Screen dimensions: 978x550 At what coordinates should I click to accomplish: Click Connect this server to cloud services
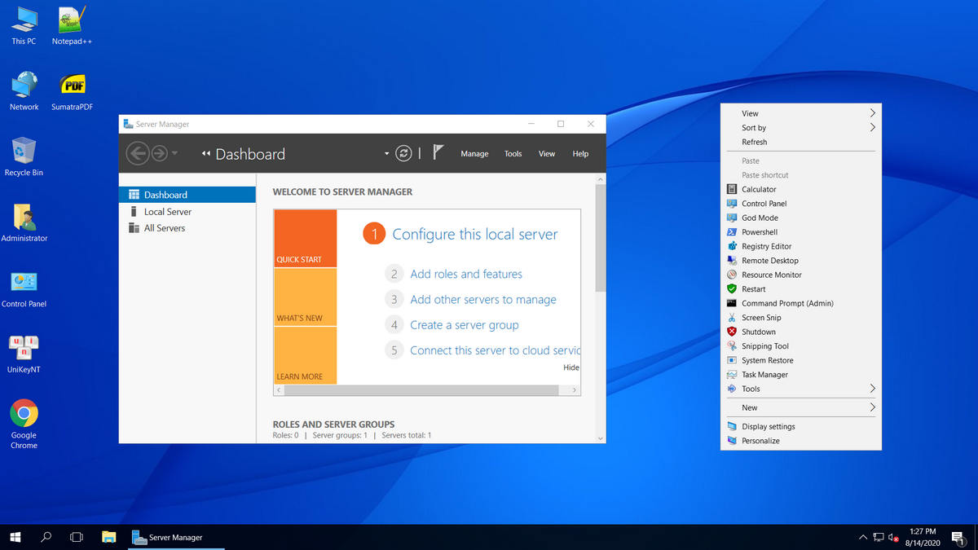point(495,350)
